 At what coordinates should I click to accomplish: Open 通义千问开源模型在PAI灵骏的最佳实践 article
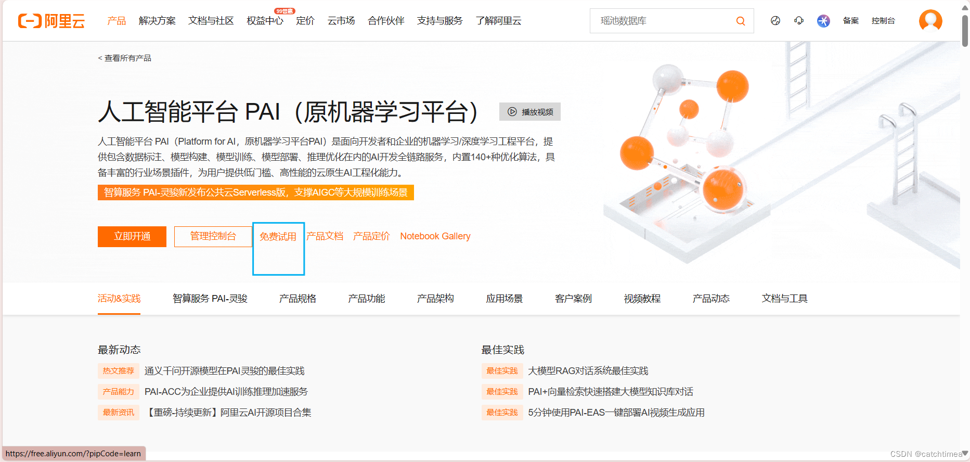point(225,371)
